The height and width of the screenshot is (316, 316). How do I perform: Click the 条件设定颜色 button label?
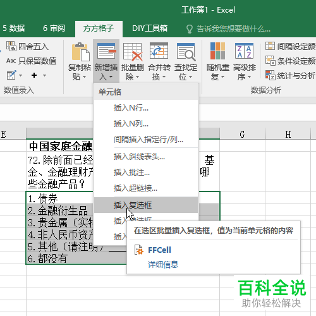point(296,61)
